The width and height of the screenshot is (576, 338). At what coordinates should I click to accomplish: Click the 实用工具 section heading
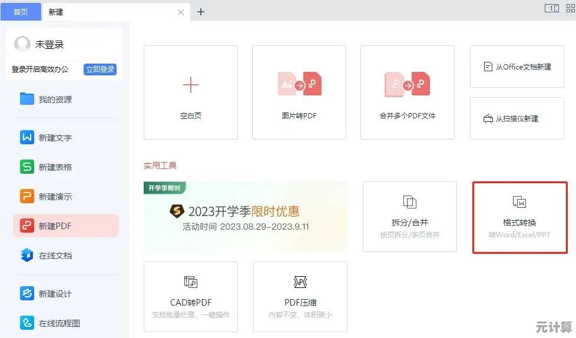(x=160, y=165)
